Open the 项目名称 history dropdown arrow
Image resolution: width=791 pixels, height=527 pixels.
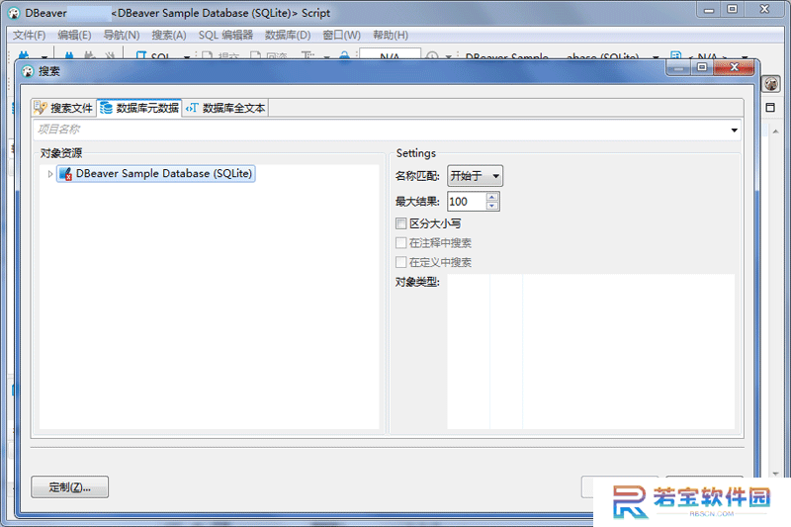coord(734,131)
